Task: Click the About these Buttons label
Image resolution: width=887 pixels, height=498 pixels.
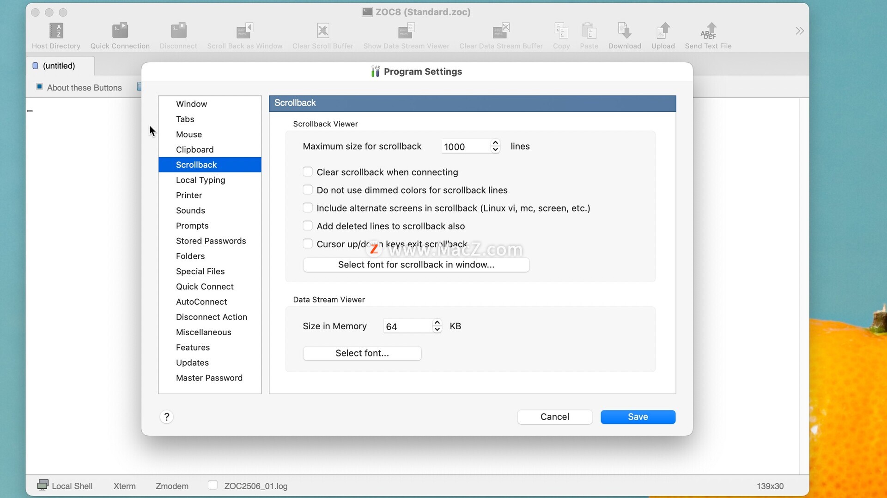Action: 85,88
